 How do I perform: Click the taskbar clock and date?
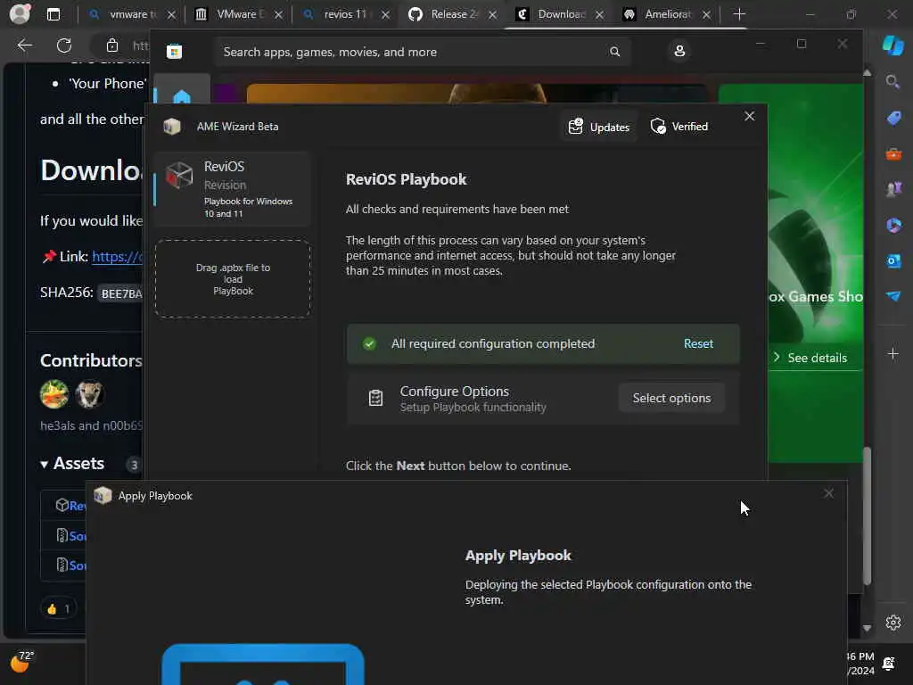point(860,663)
